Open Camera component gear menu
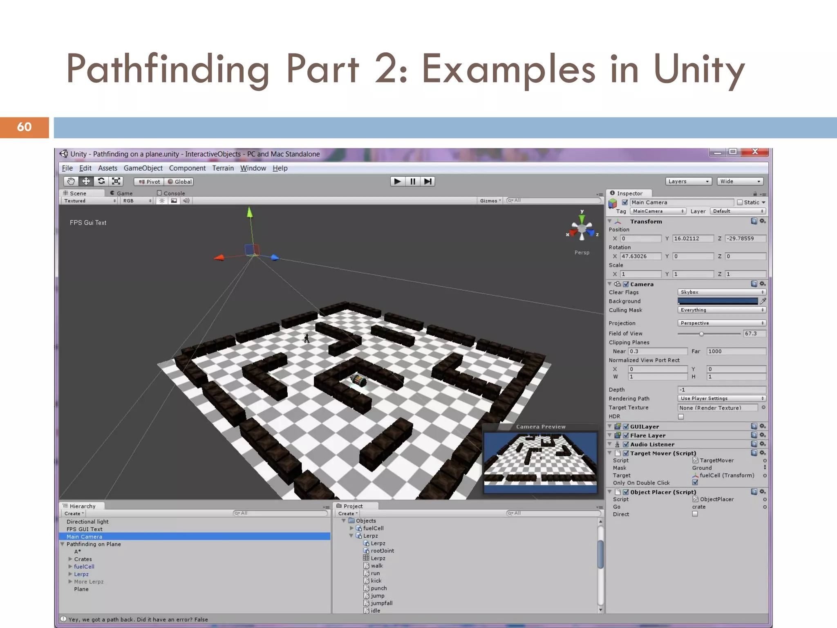Viewport: 837px width, 628px height. click(763, 284)
